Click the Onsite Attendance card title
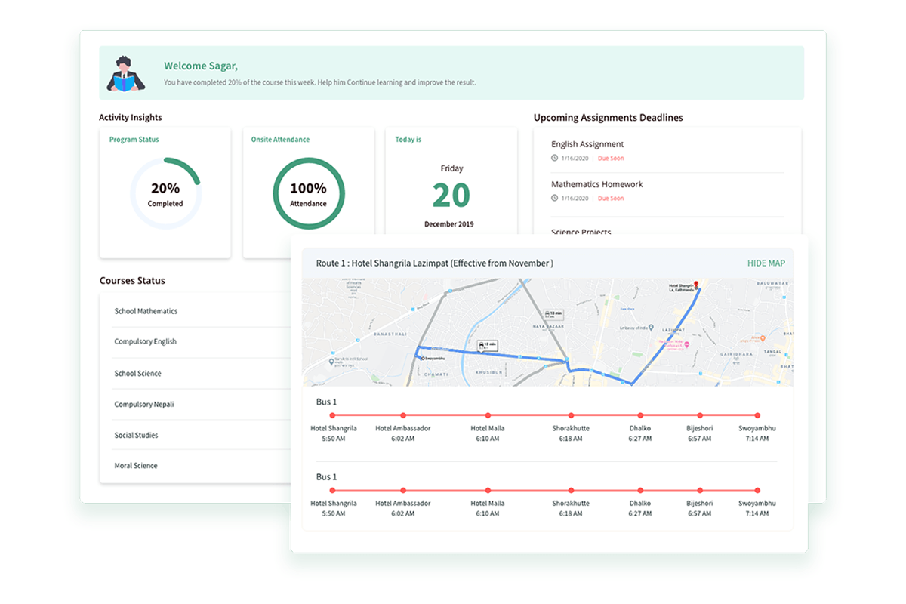Viewport: 906px width, 604px height. (x=280, y=140)
